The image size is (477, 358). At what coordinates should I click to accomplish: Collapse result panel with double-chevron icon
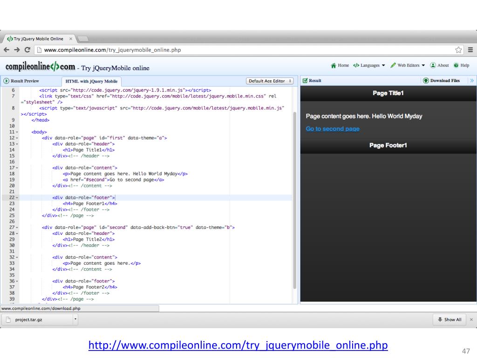[472, 81]
